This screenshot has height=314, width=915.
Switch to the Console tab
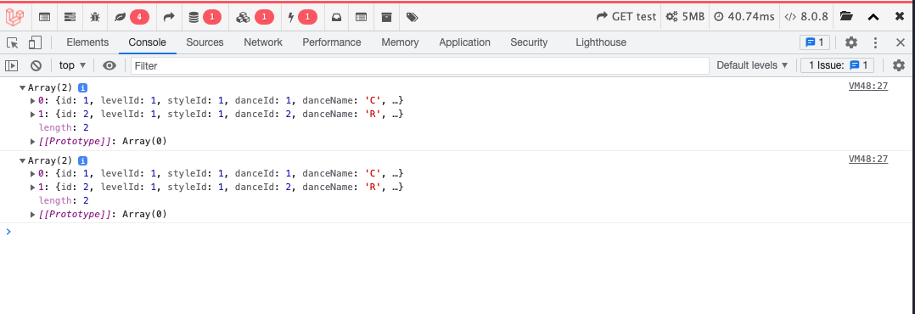[x=147, y=42]
